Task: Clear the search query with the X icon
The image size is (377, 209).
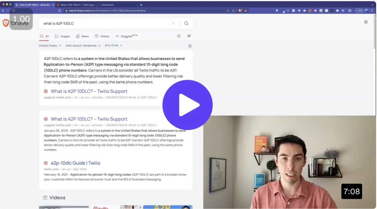Action: tap(173, 24)
